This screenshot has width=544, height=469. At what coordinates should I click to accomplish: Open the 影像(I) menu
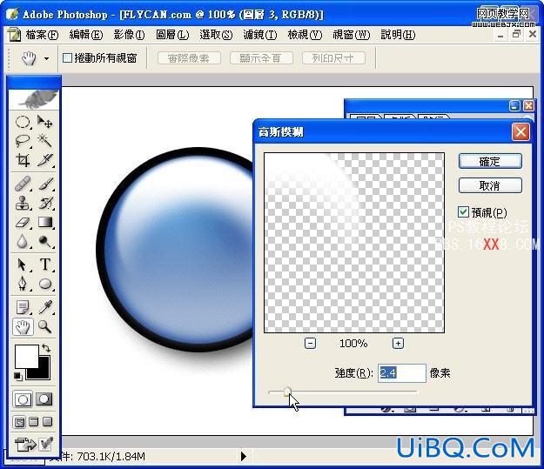click(129, 35)
